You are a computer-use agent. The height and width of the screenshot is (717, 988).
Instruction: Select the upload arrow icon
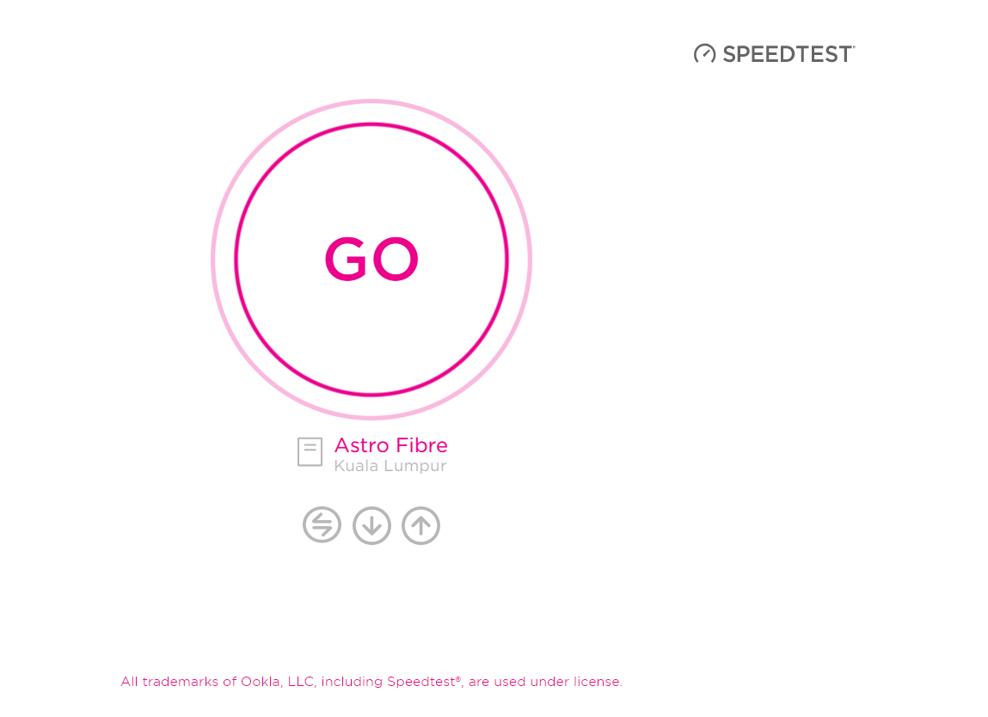point(420,525)
